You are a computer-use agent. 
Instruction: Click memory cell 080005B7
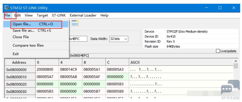(94, 92)
